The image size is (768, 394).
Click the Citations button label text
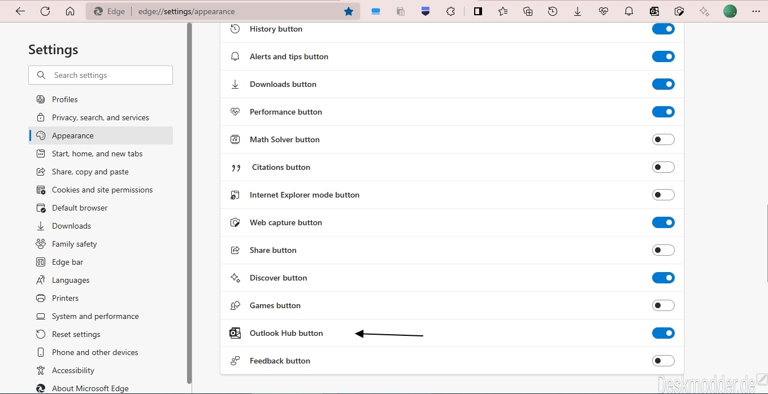281,167
